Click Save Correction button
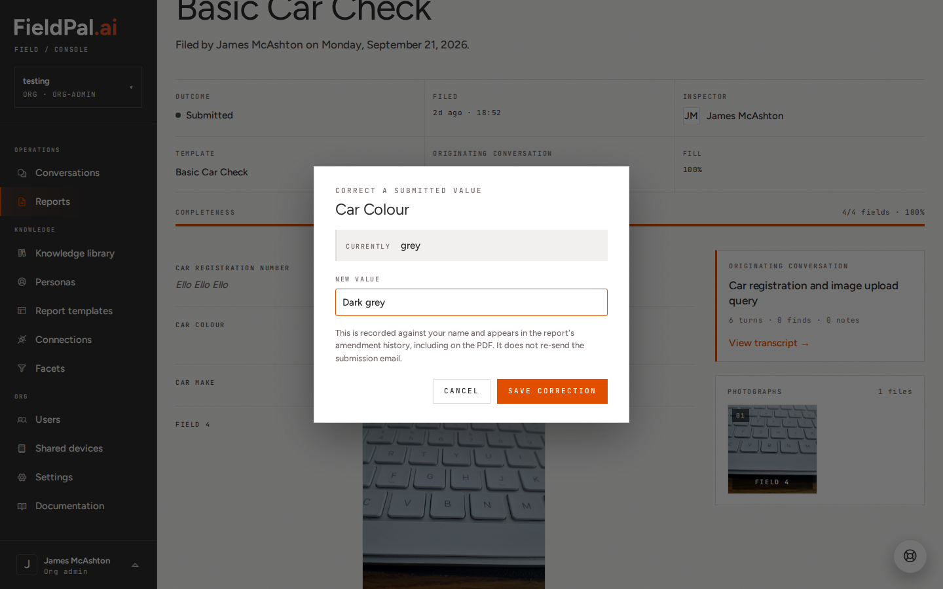The height and width of the screenshot is (589, 943). [552, 391]
